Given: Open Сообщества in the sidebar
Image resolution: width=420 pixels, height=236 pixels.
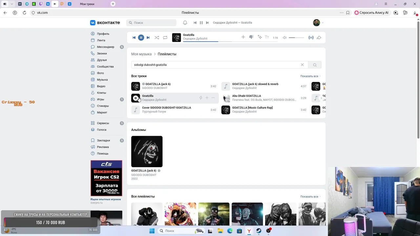Looking at the screenshot, I should (x=105, y=67).
